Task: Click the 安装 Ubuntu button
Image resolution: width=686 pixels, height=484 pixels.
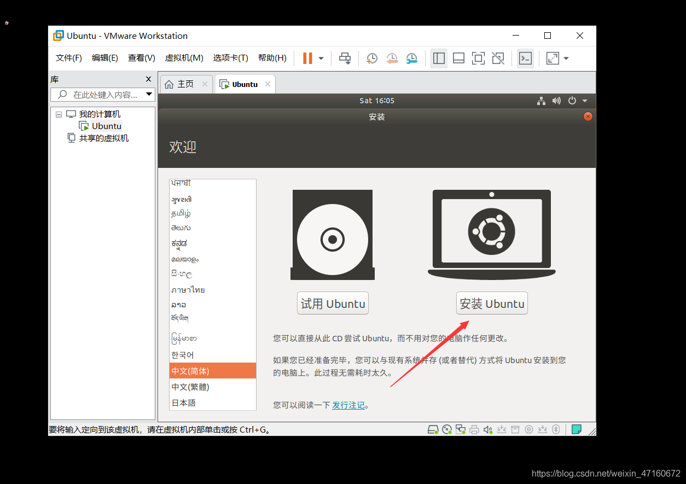Action: click(x=492, y=304)
